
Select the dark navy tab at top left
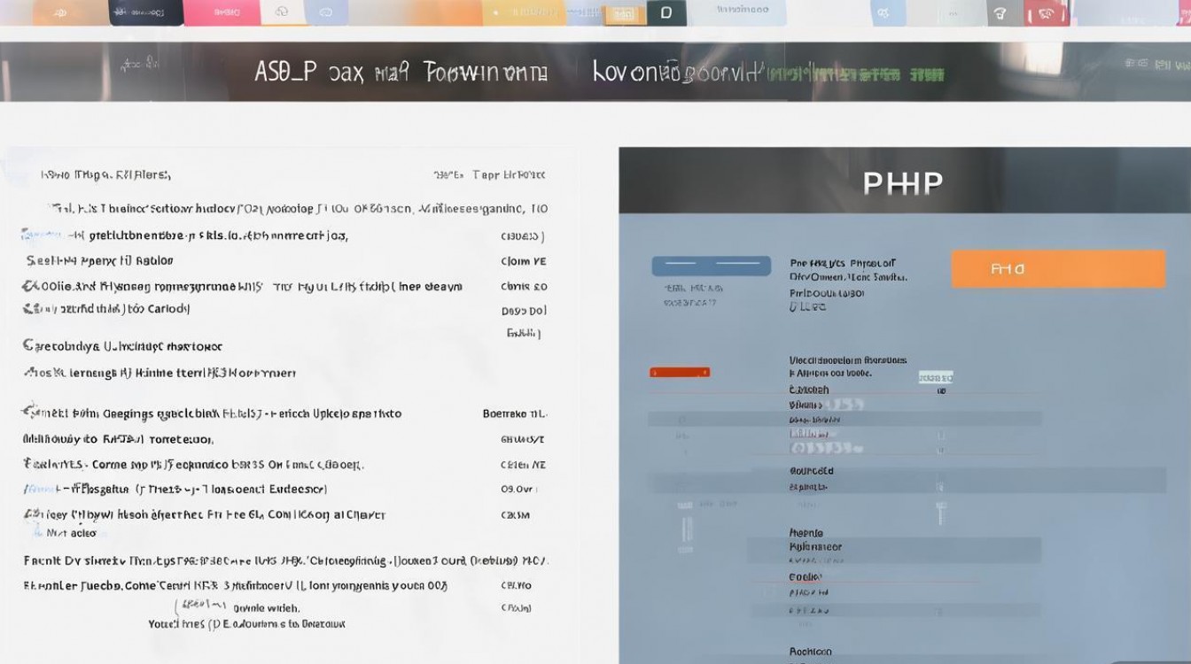145,12
